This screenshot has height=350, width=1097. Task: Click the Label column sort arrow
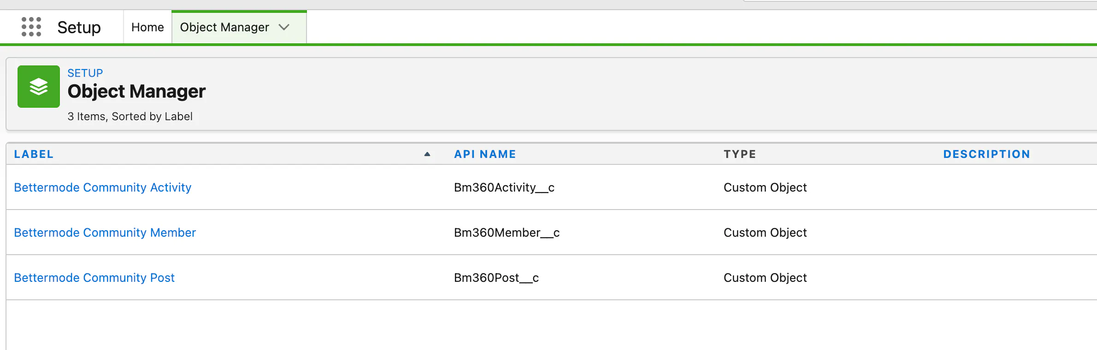(427, 154)
